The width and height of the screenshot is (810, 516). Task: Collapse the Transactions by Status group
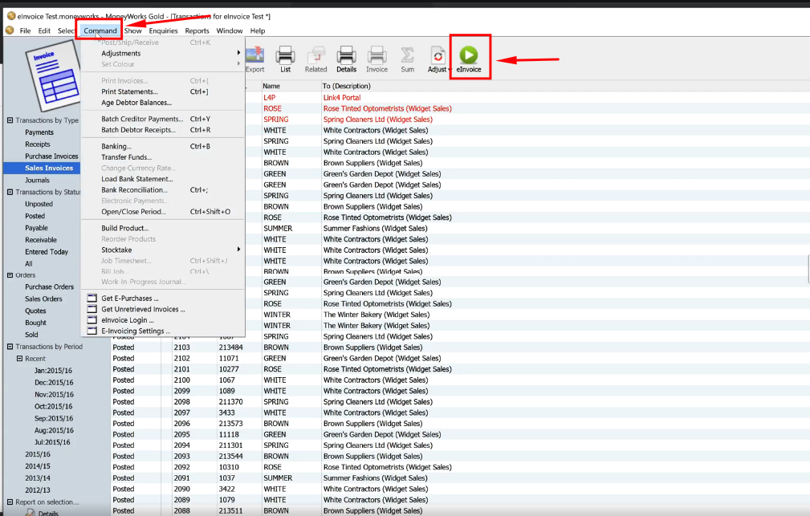tap(10, 192)
